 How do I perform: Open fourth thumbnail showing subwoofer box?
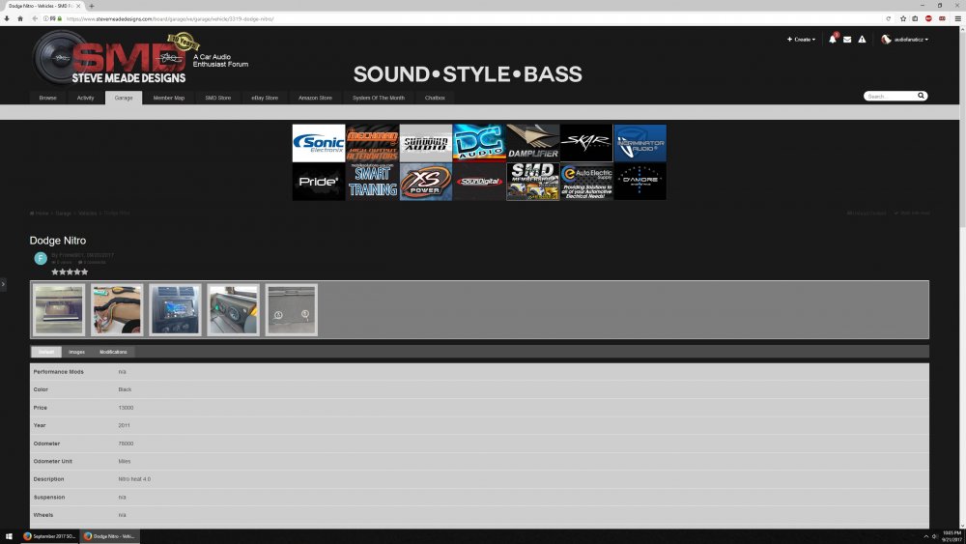click(x=234, y=310)
